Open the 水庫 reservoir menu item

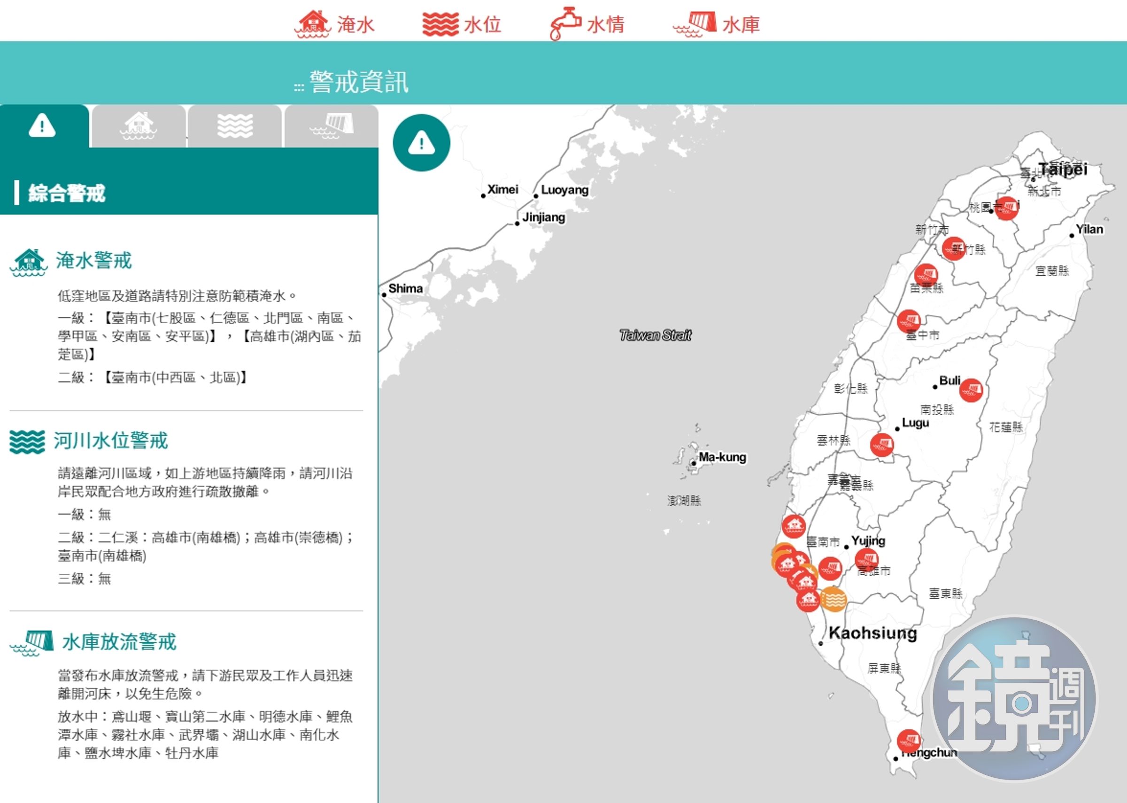[x=716, y=24]
